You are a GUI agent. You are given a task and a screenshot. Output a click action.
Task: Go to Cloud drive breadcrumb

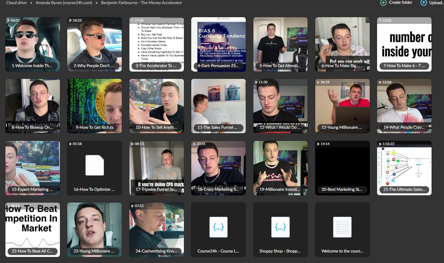(16, 3)
